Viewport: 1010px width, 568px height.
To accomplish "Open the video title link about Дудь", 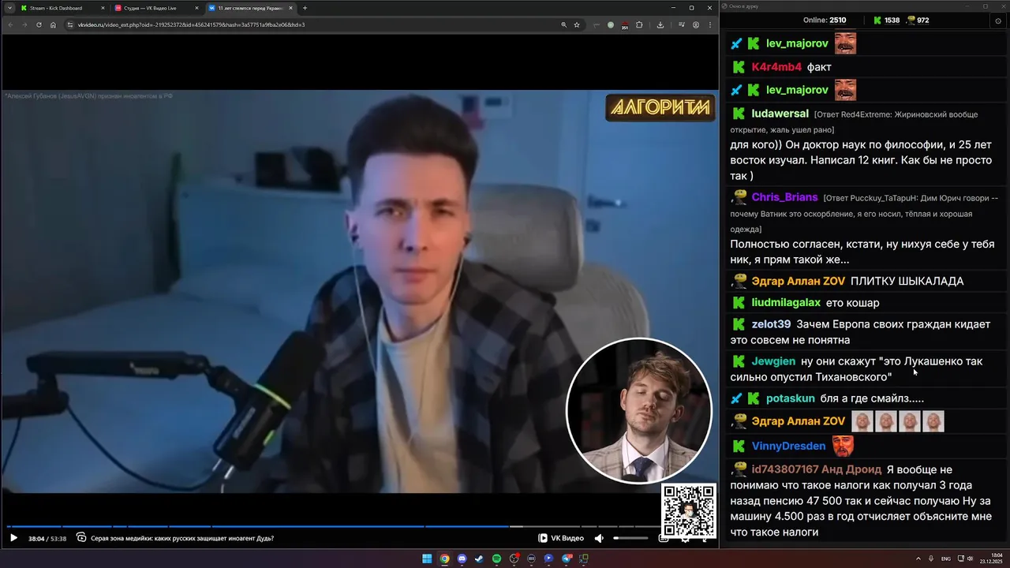I will point(182,538).
